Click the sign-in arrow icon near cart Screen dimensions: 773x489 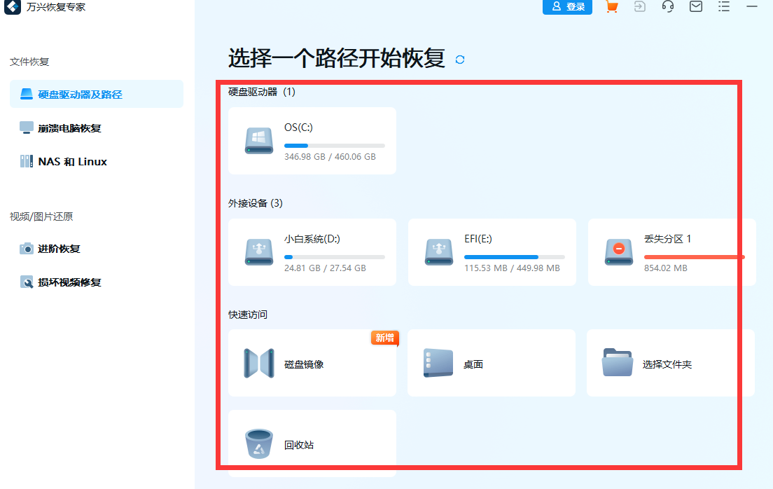[x=639, y=7]
